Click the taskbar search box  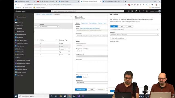[x=33, y=96]
